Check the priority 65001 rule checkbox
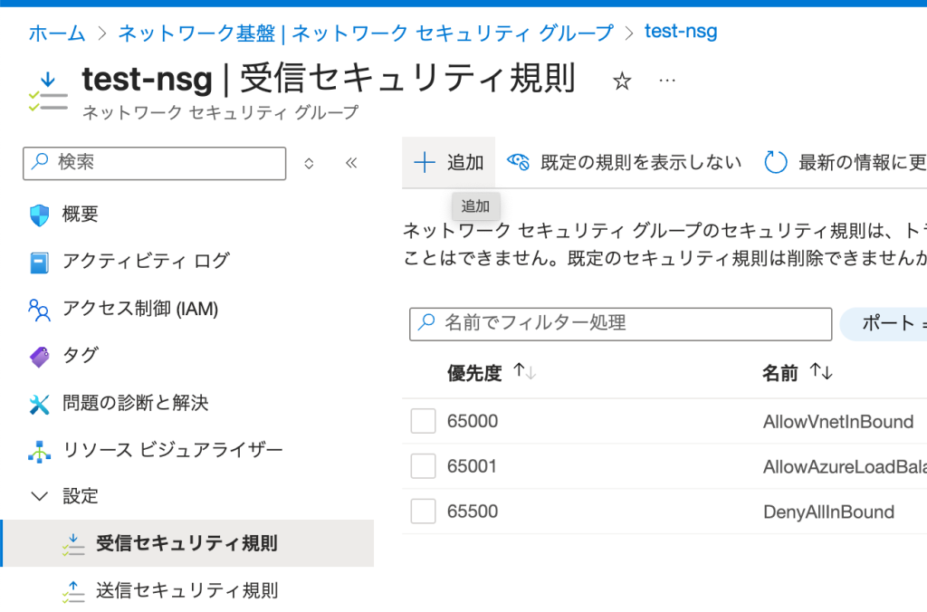927x612 pixels. coord(424,466)
